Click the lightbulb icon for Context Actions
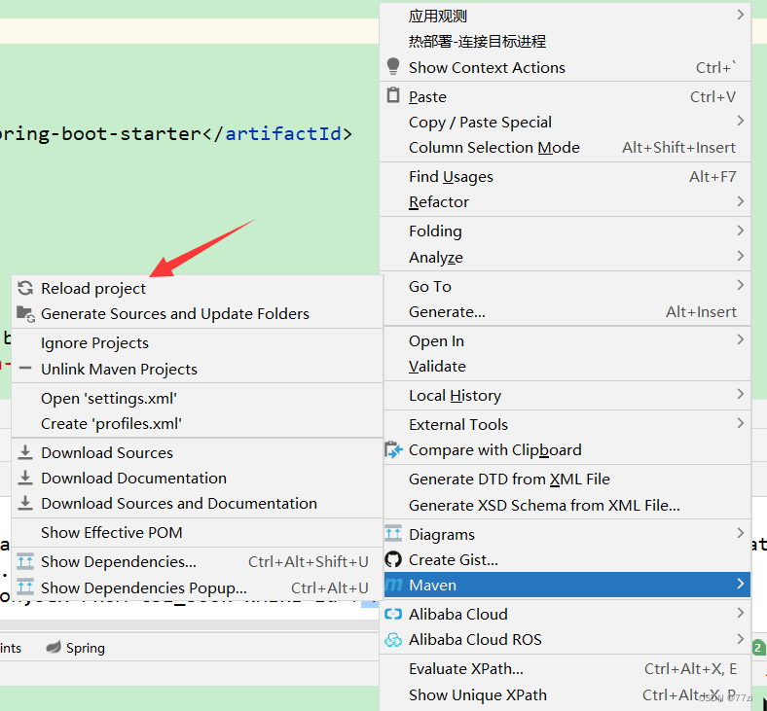767x711 pixels. pyautogui.click(x=393, y=66)
